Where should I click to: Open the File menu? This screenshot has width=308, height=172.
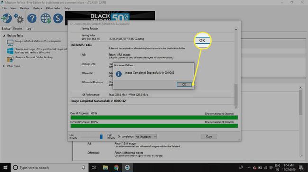(x=5, y=8)
